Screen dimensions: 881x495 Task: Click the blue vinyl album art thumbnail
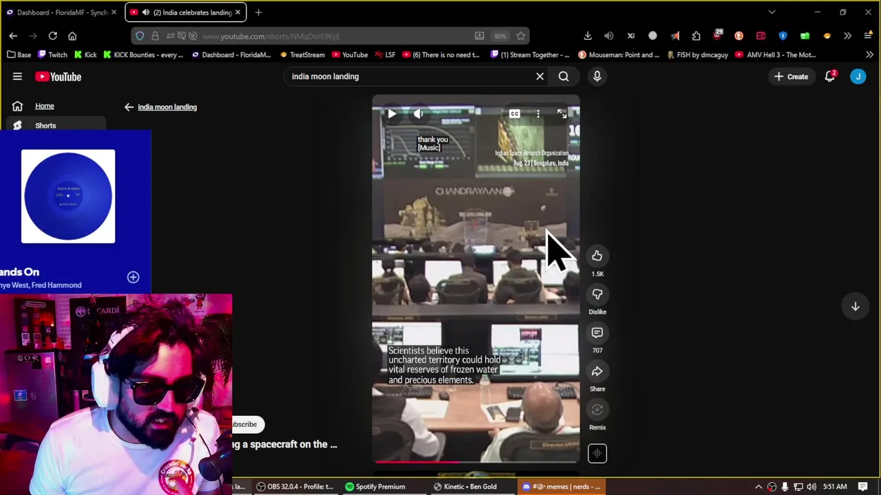point(68,196)
